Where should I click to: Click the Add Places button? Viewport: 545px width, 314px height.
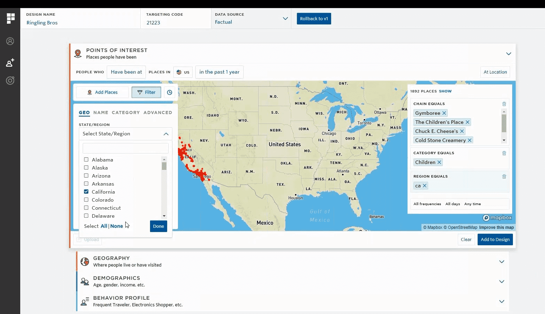coord(103,92)
